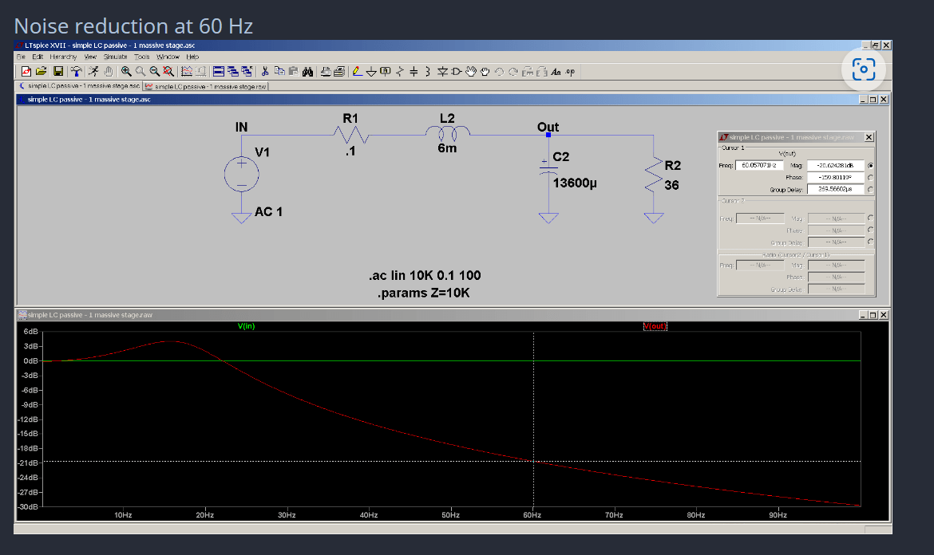Click the Tile Windows icon in the toolbar

(219, 72)
